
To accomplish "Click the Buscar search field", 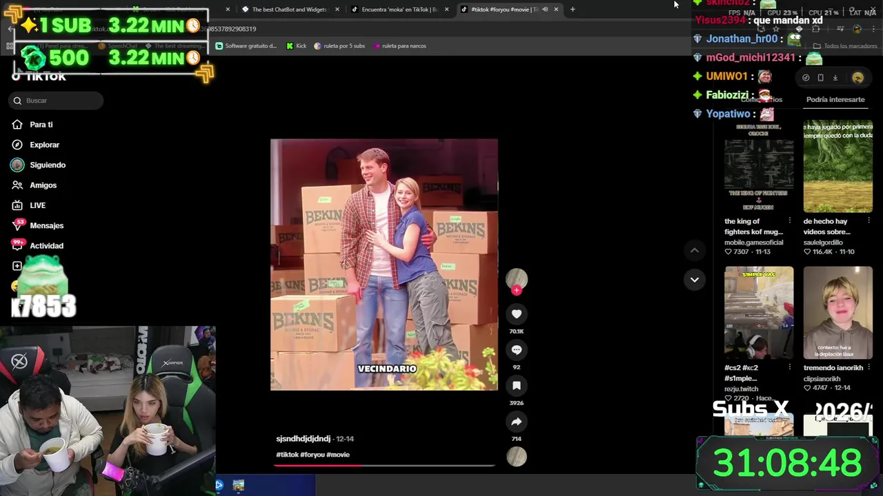I will (x=57, y=101).
